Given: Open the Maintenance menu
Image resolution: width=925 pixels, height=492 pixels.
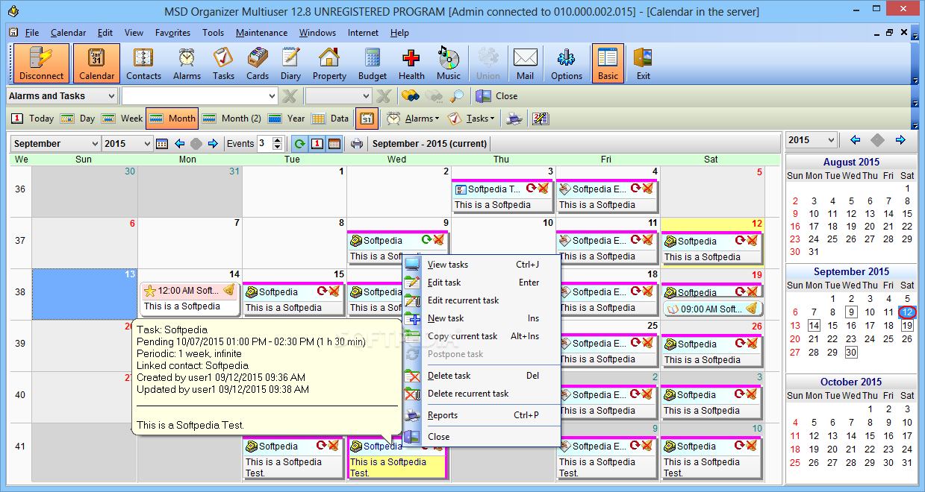Looking at the screenshot, I should (x=261, y=33).
